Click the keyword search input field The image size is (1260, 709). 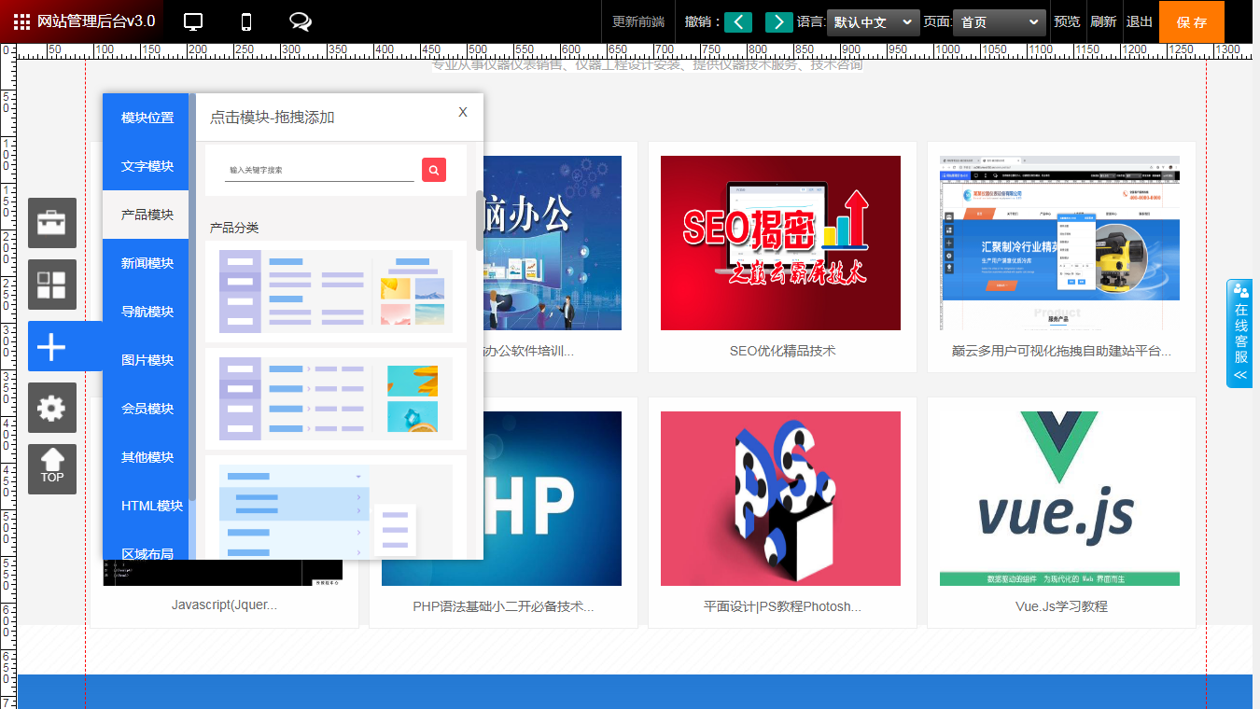(x=317, y=170)
